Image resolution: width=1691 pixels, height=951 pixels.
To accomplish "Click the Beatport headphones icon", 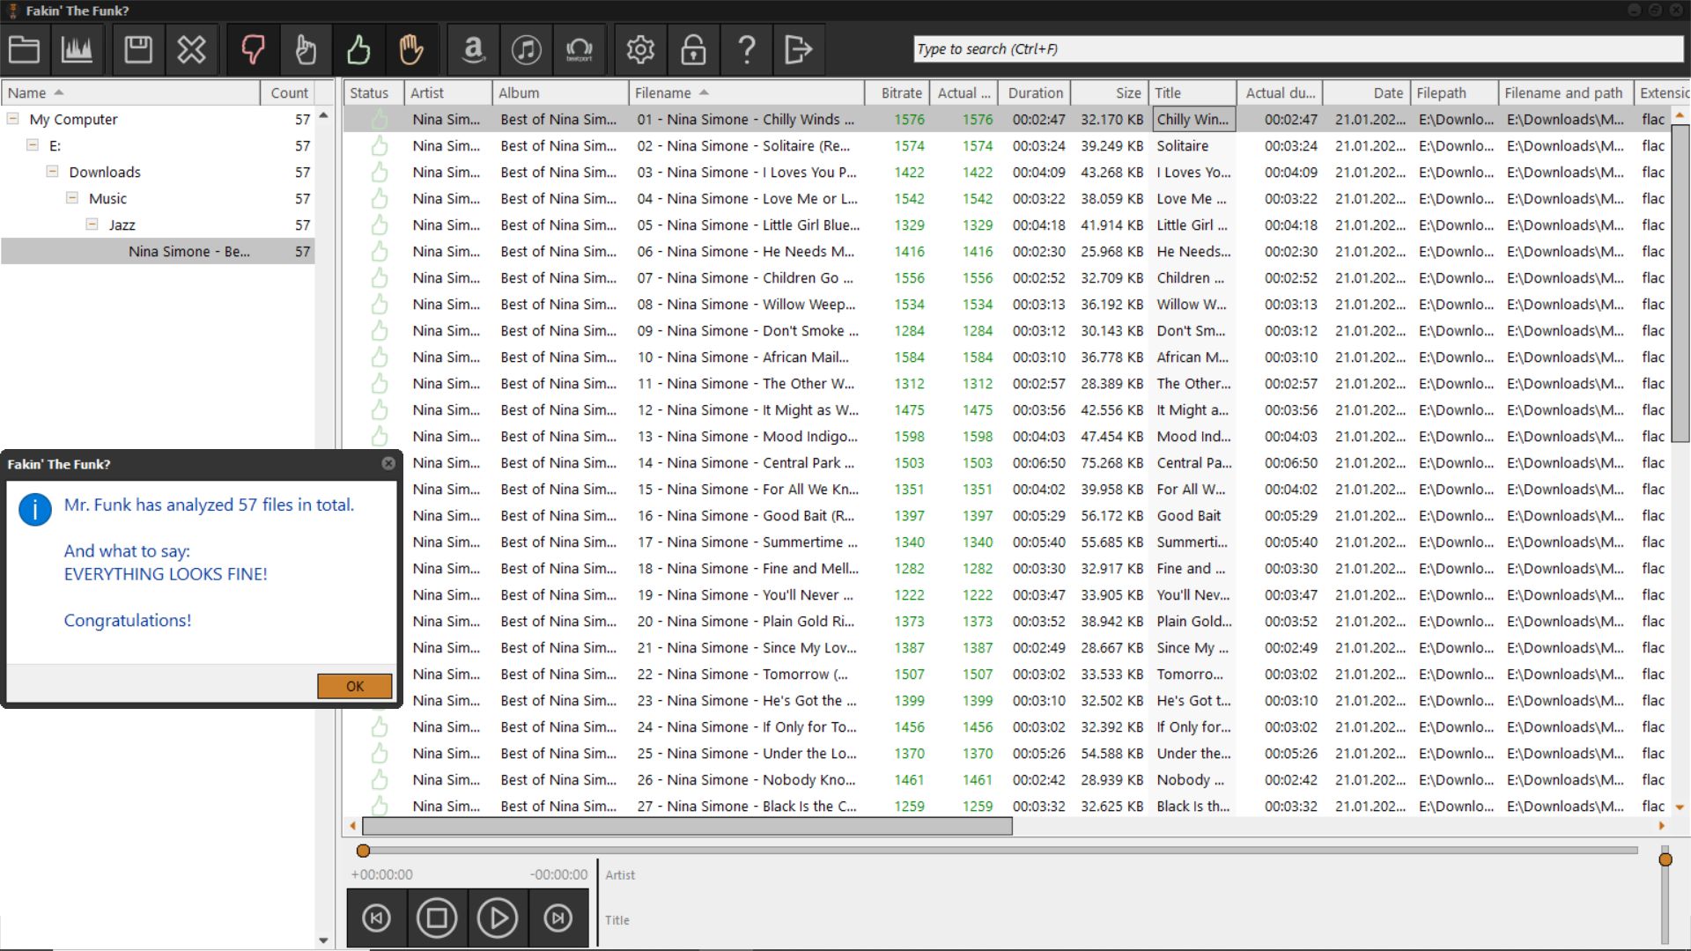I will pyautogui.click(x=579, y=49).
